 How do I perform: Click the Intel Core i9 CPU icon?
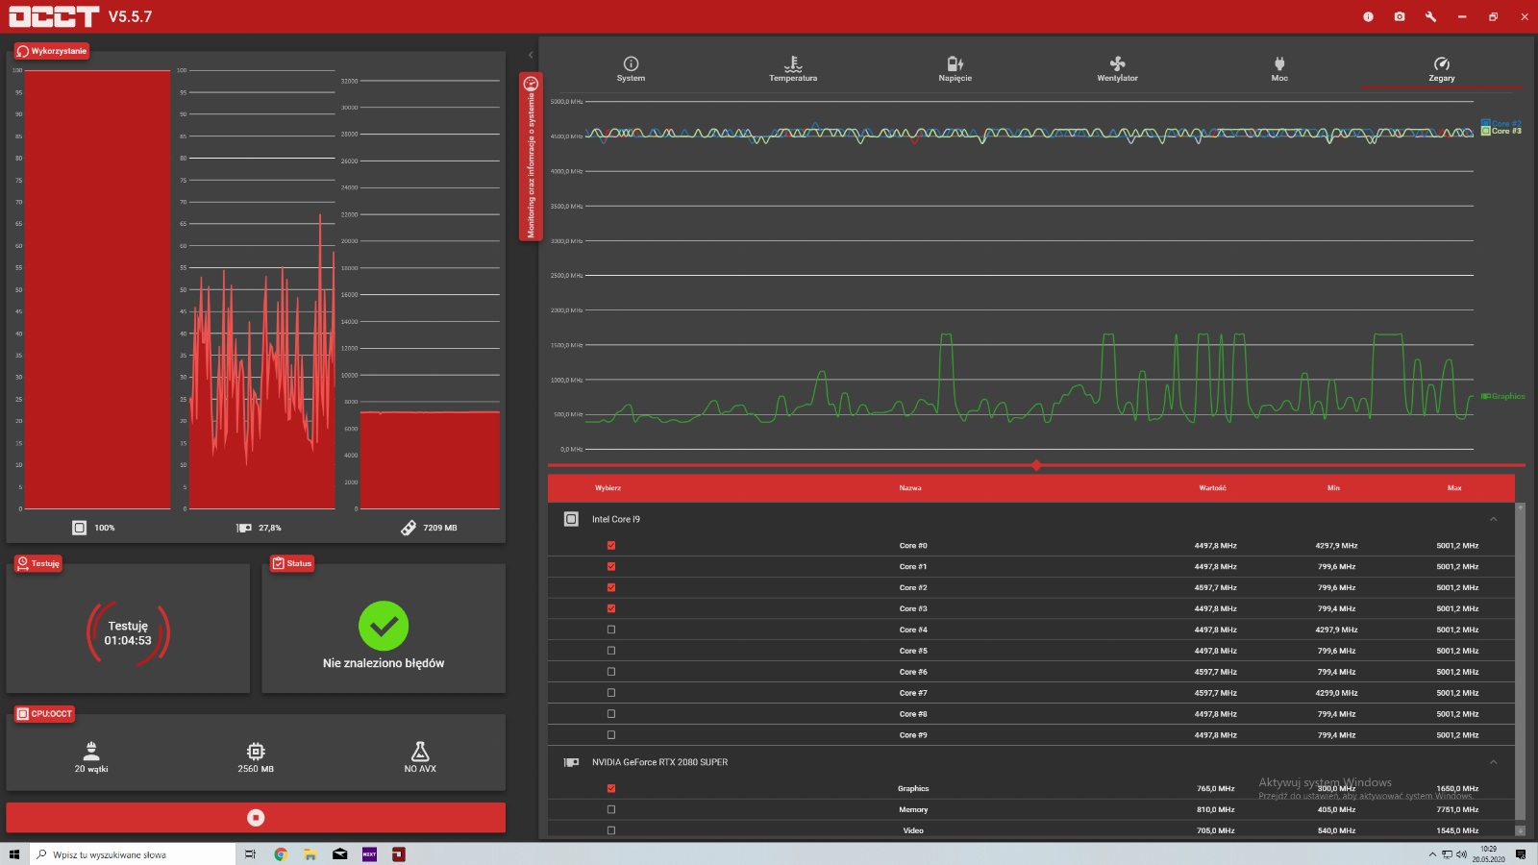pyautogui.click(x=571, y=519)
